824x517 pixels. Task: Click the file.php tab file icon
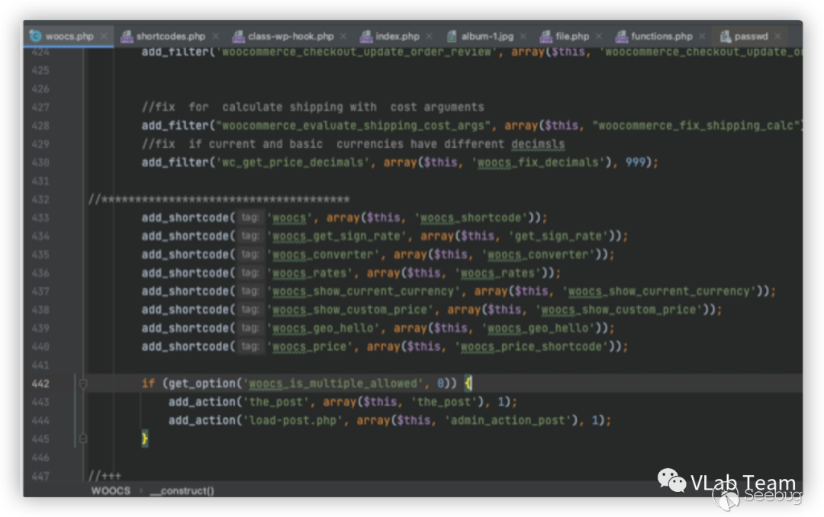point(546,36)
